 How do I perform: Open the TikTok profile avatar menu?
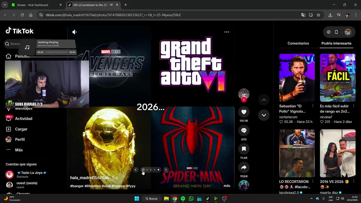(348, 32)
